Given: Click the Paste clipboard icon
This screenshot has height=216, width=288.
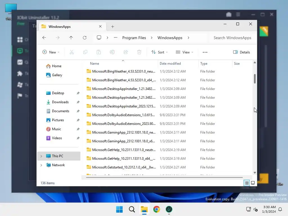Looking at the screenshot, I should (x=99, y=52).
